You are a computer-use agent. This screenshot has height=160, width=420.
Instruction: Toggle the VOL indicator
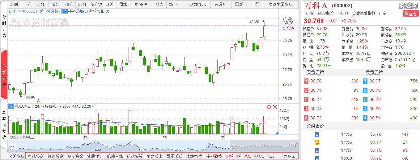click(247, 156)
